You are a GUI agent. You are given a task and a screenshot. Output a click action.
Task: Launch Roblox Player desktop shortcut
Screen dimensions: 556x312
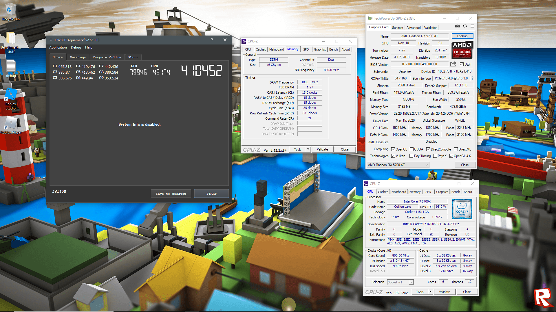point(11,125)
